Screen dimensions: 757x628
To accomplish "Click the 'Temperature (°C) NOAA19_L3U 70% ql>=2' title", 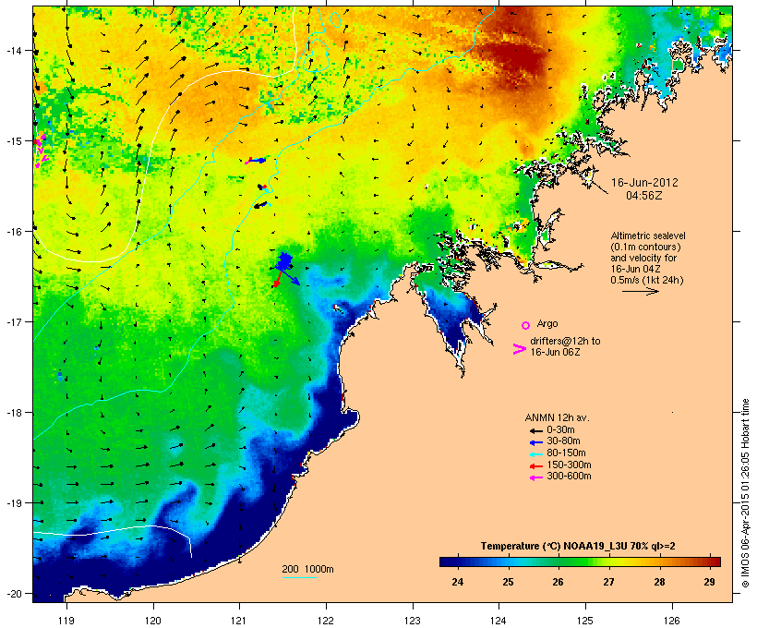I will click(578, 546).
